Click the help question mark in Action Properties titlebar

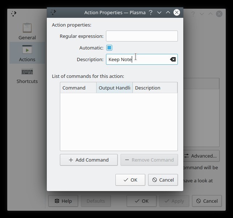(151, 12)
